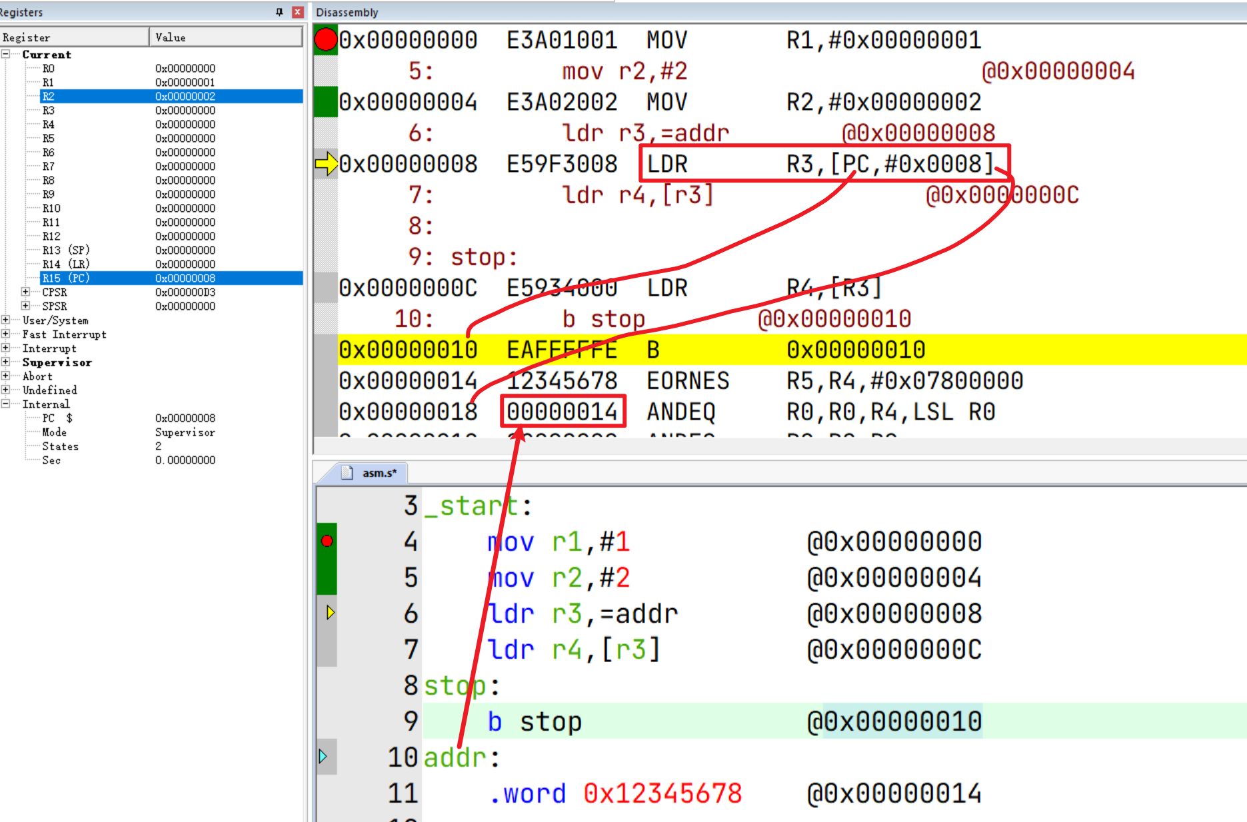
Task: Click source line 'ldr r3,=addr'
Action: 583,614
